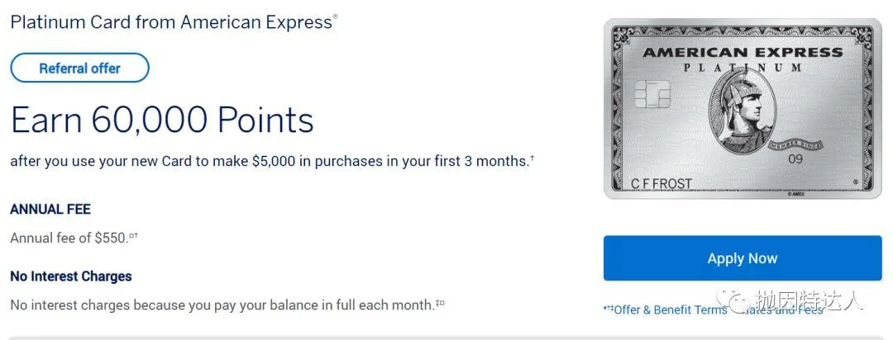Click the Annual fee of $550 text
The height and width of the screenshot is (340, 893).
(x=69, y=238)
